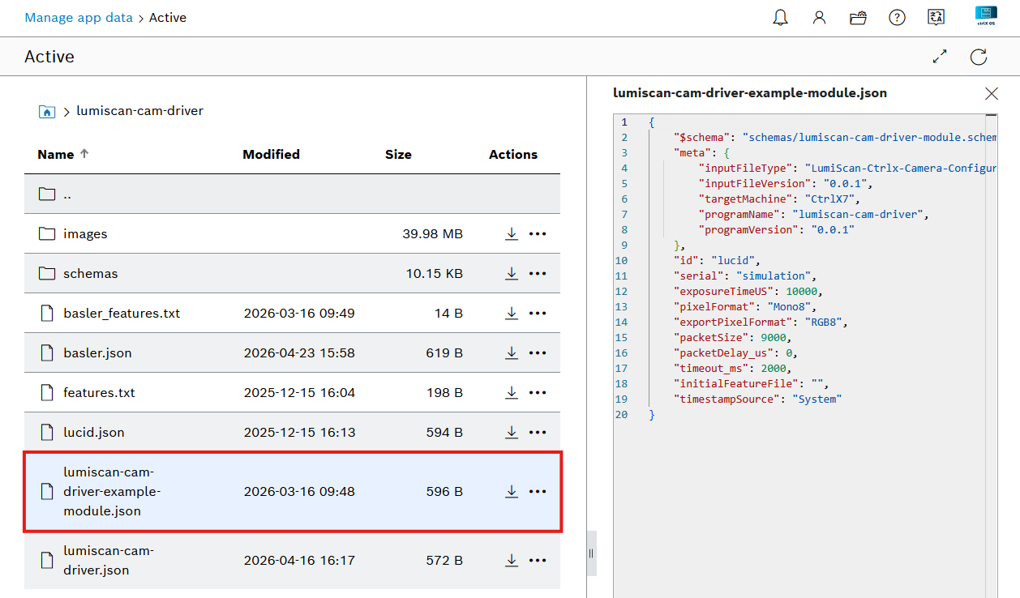Viewport: 1020px width, 598px height.
Task: Click the lumiscan-cam-driver breadcrumb
Action: [x=139, y=111]
